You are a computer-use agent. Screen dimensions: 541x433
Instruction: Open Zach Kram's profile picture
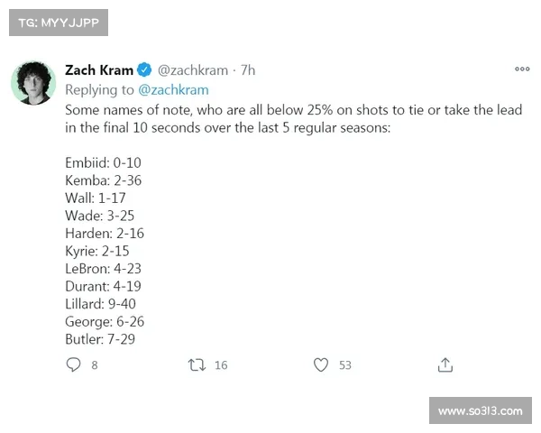33,83
